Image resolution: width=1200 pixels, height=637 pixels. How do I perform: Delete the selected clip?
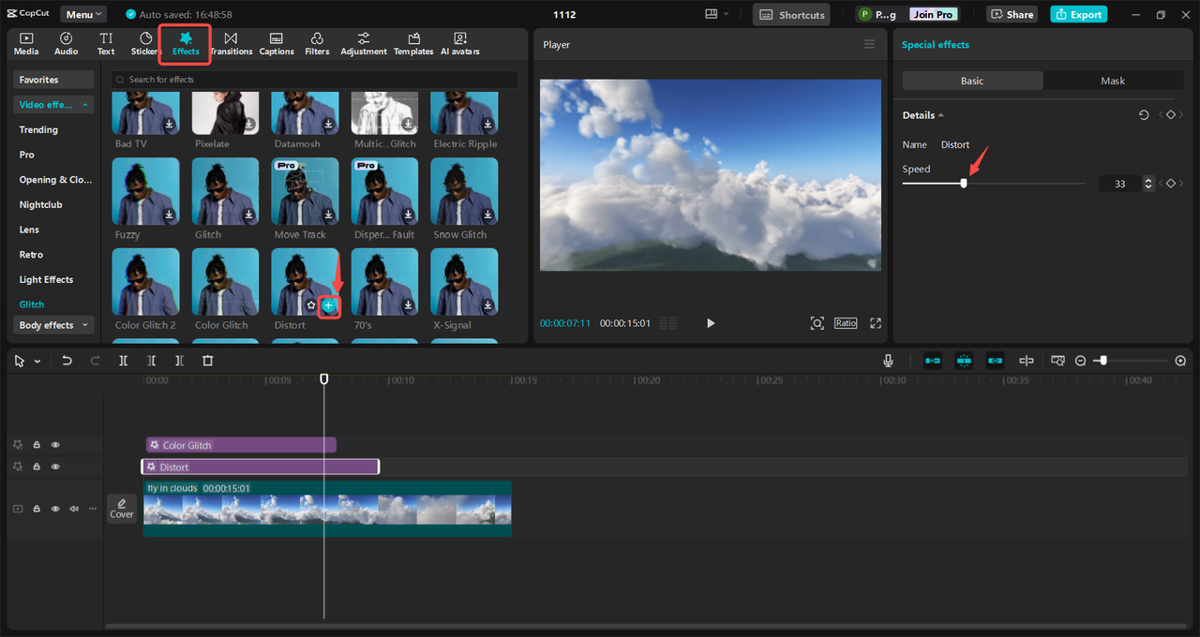pos(208,361)
